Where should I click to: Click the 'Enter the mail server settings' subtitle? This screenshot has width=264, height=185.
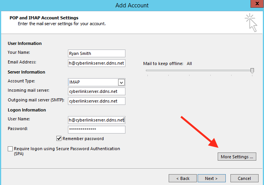pyautogui.click(x=62, y=24)
